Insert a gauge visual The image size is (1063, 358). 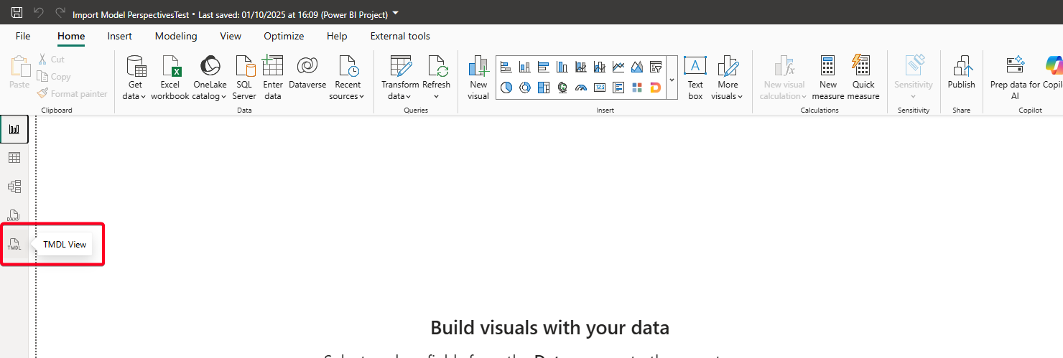tap(581, 88)
